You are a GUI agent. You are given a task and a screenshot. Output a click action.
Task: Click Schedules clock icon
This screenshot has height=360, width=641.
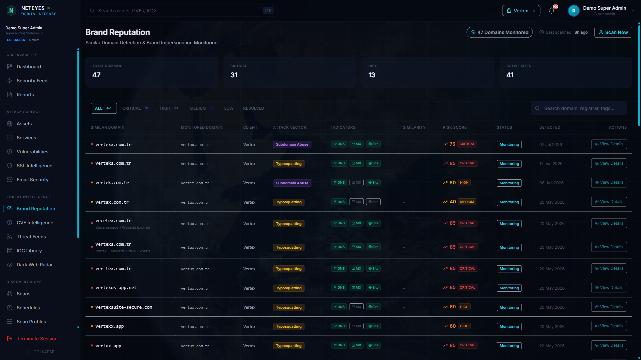(x=10, y=308)
